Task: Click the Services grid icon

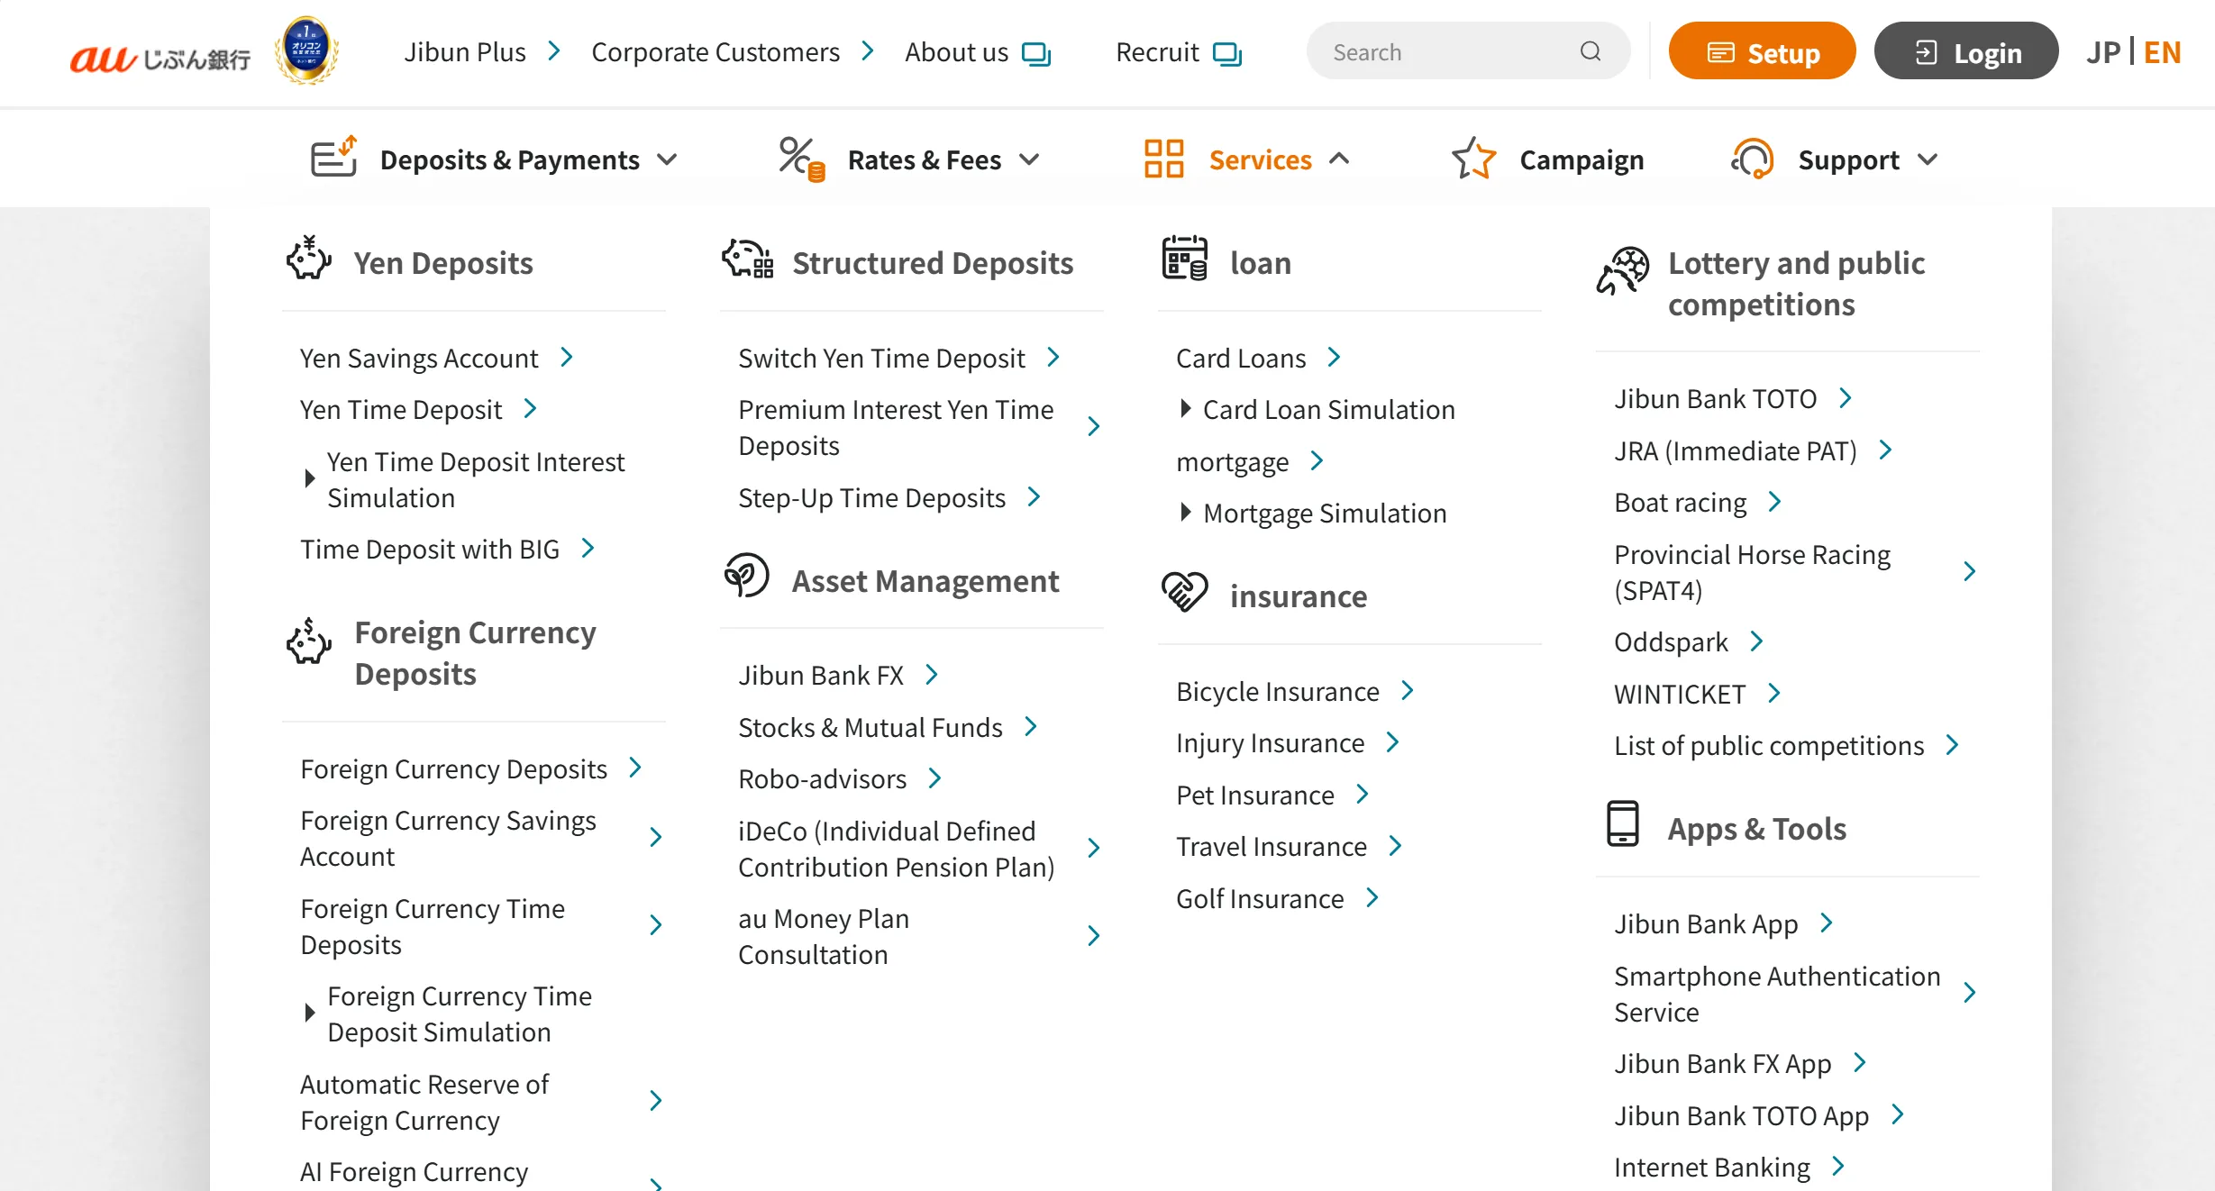Action: pyautogui.click(x=1163, y=159)
